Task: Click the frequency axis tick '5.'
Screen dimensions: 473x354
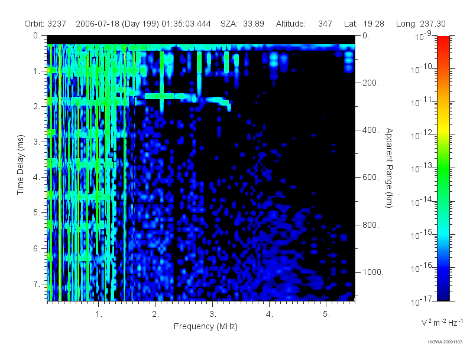Action: click(x=326, y=314)
